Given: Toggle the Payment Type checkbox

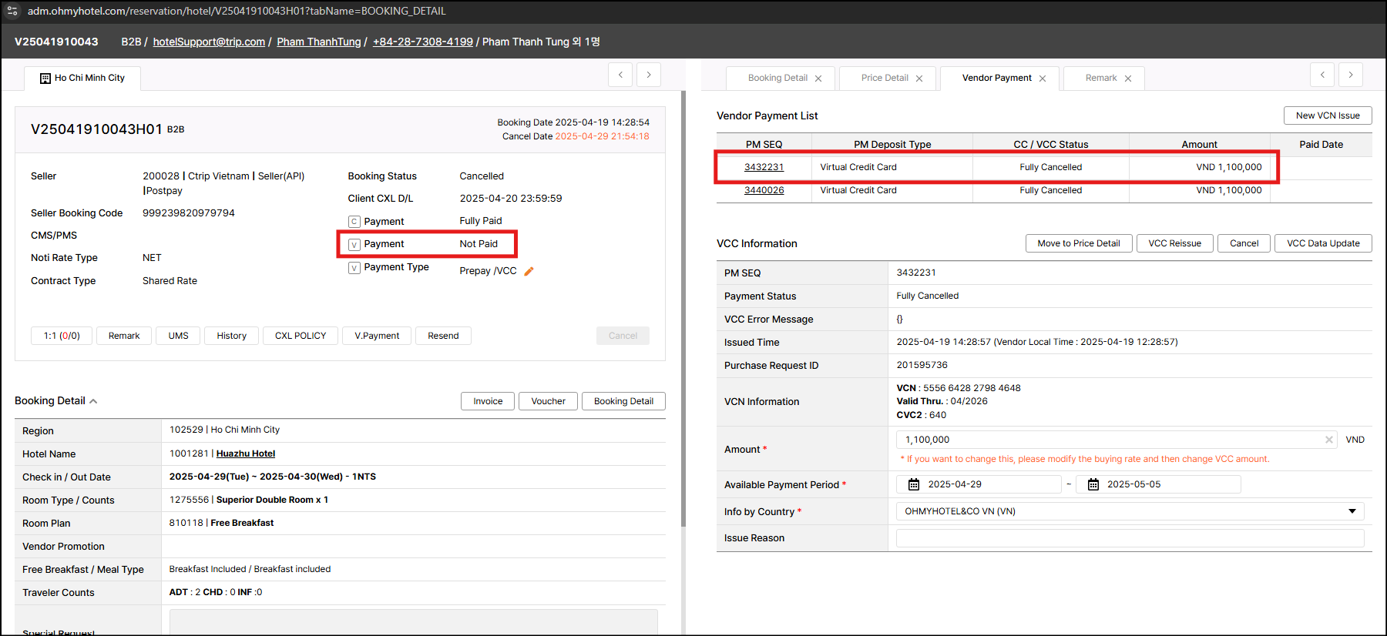Looking at the screenshot, I should coord(354,268).
